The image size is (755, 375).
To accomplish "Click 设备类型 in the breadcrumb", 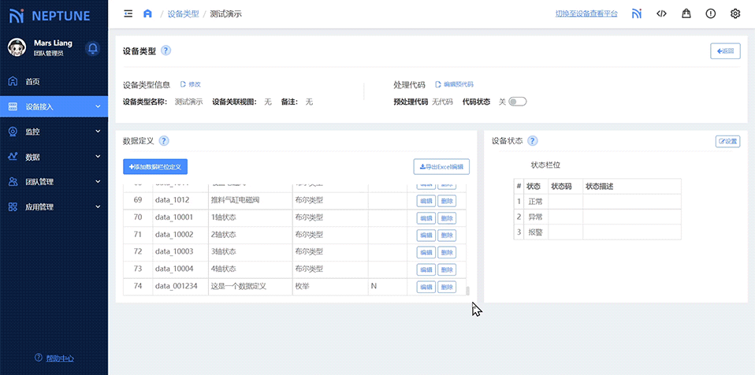I will point(183,14).
